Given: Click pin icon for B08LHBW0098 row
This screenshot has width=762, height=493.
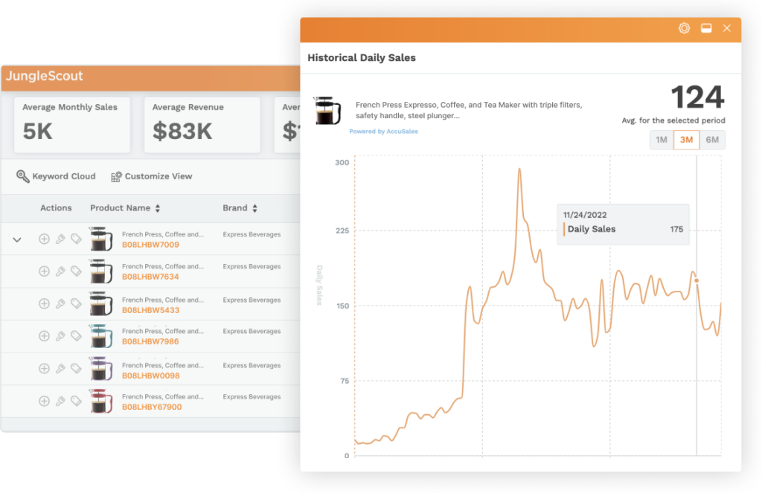Looking at the screenshot, I should pos(60,369).
